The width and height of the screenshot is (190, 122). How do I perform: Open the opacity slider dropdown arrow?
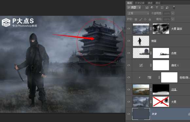click(x=173, y=13)
